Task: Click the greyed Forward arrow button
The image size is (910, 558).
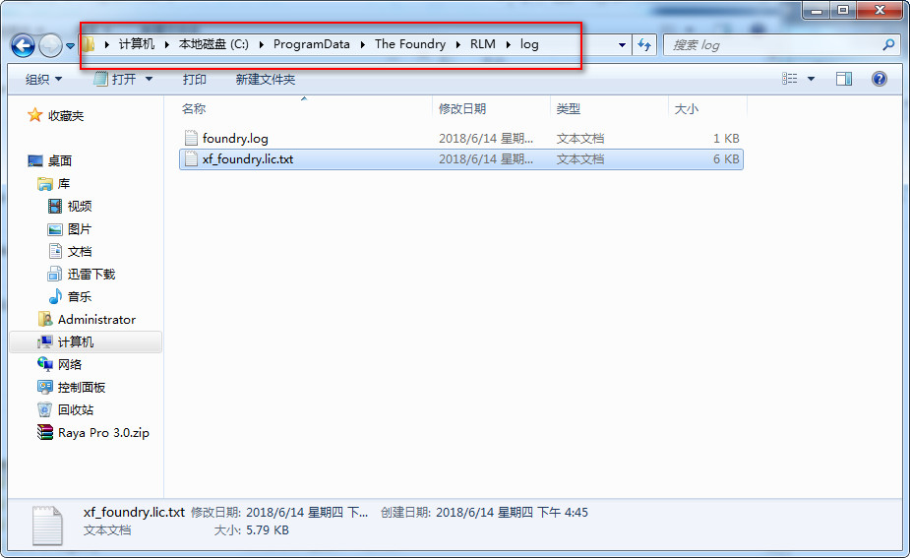Action: pyautogui.click(x=50, y=45)
